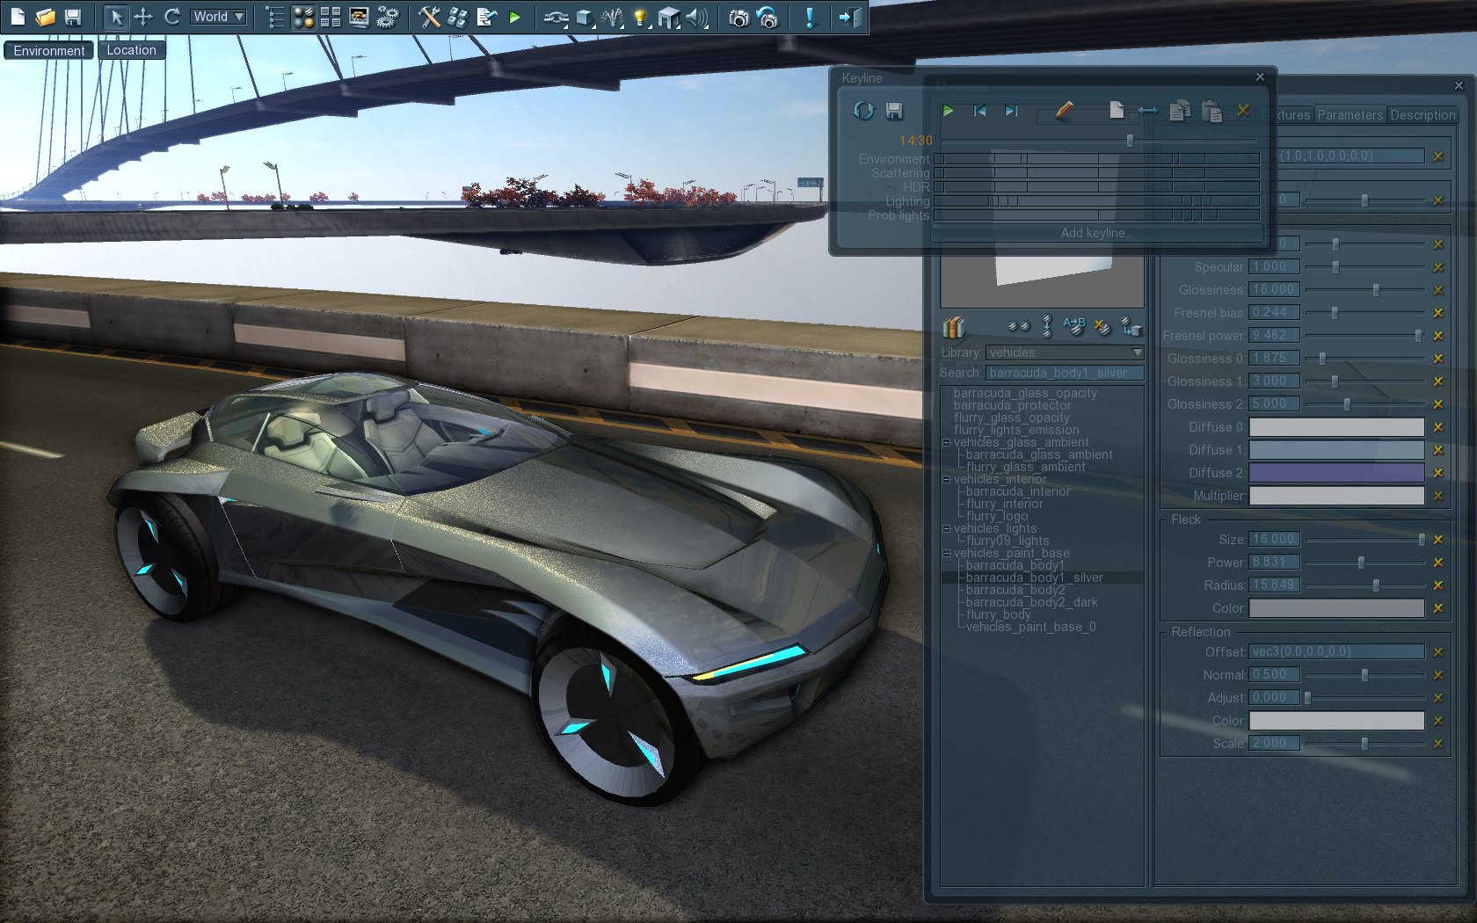Take a screenshot with camera icon
This screenshot has width=1477, height=923.
[739, 17]
